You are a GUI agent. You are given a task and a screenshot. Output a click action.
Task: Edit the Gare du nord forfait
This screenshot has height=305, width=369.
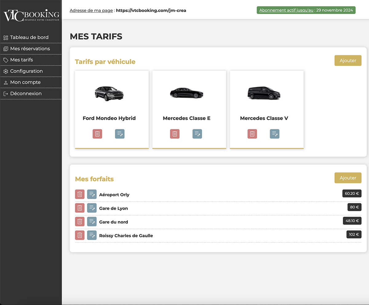click(92, 222)
